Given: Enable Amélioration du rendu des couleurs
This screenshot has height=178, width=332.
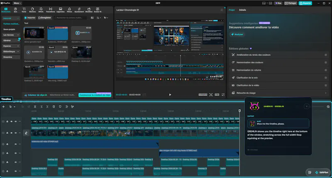Looking at the screenshot, I should [x=326, y=55].
